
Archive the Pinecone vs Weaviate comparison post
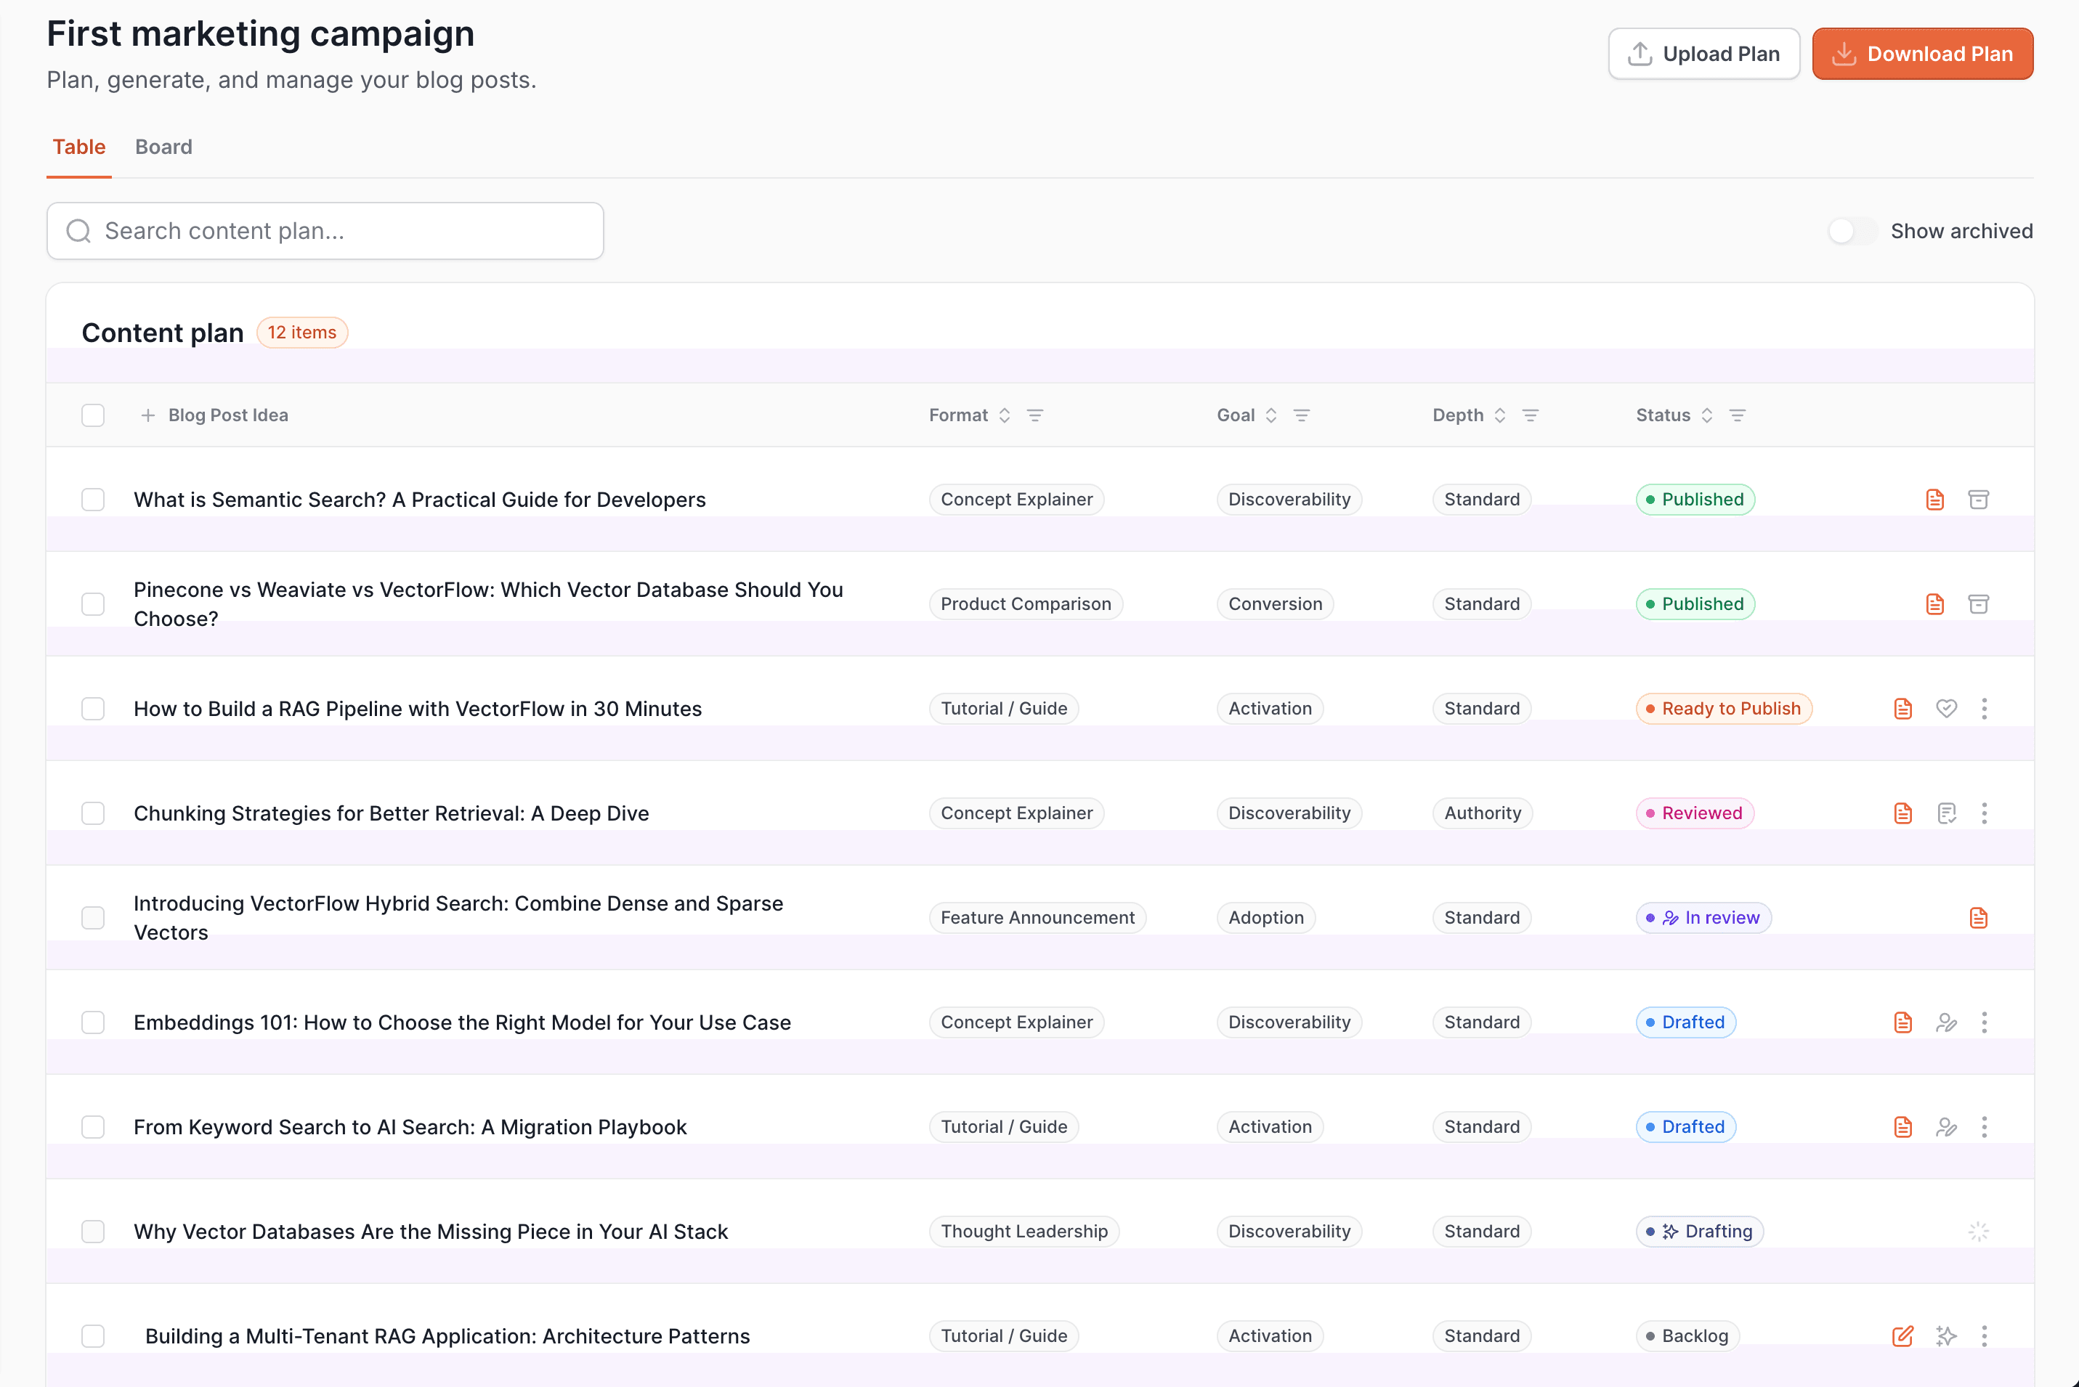point(1979,603)
